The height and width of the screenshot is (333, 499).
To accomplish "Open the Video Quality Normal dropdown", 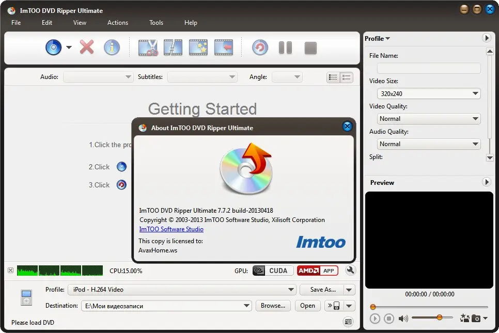I will (x=429, y=119).
